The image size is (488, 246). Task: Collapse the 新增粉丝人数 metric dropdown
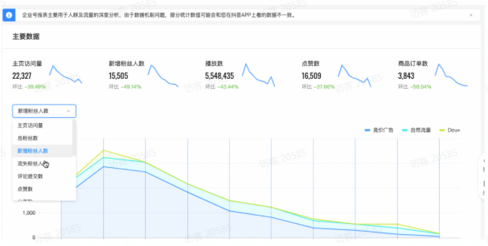tap(44, 111)
